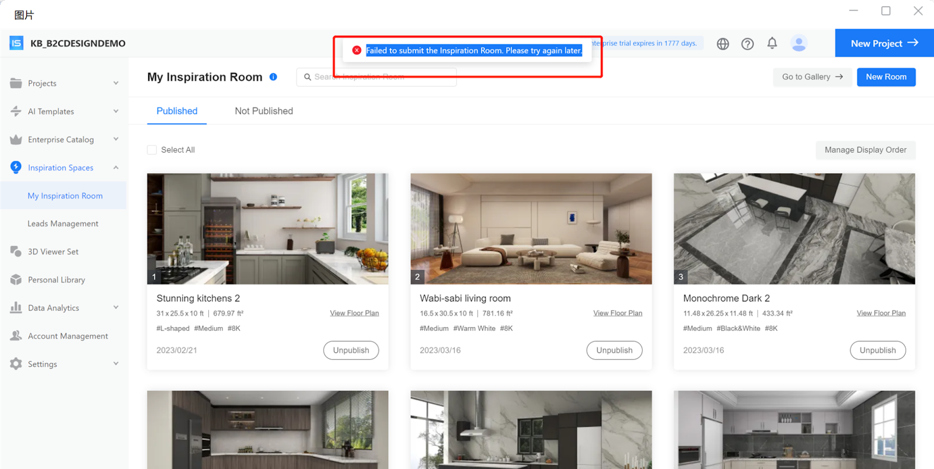Click the "#Black&White" tag
934x469 pixels.
pyautogui.click(x=738, y=328)
